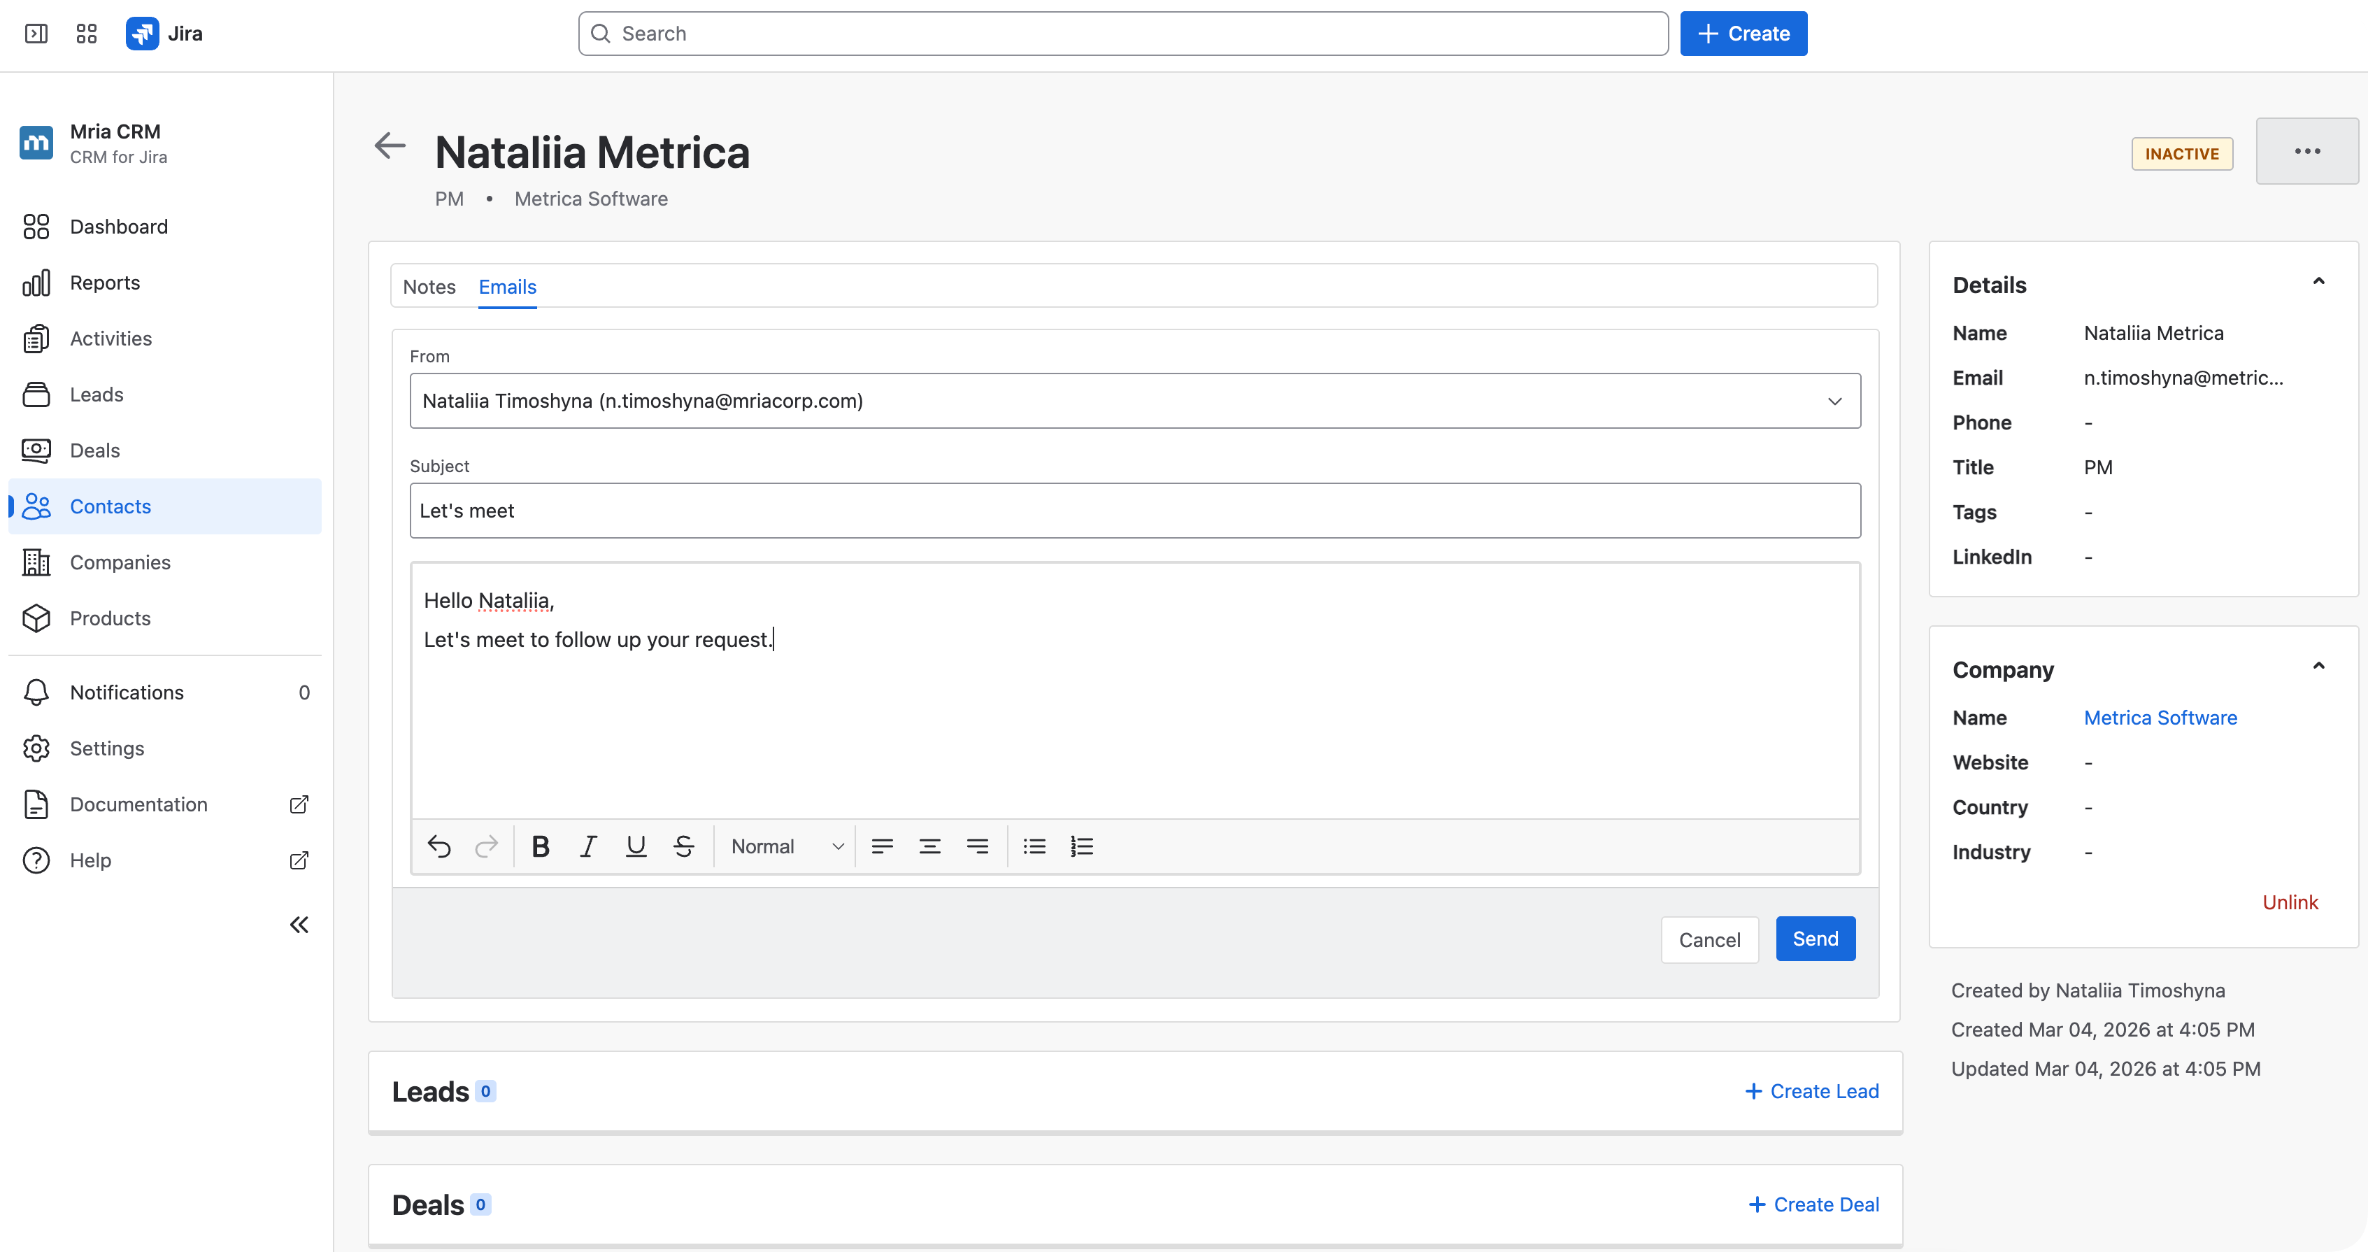This screenshot has width=2368, height=1252.
Task: Open Products in sidebar
Action: point(166,618)
